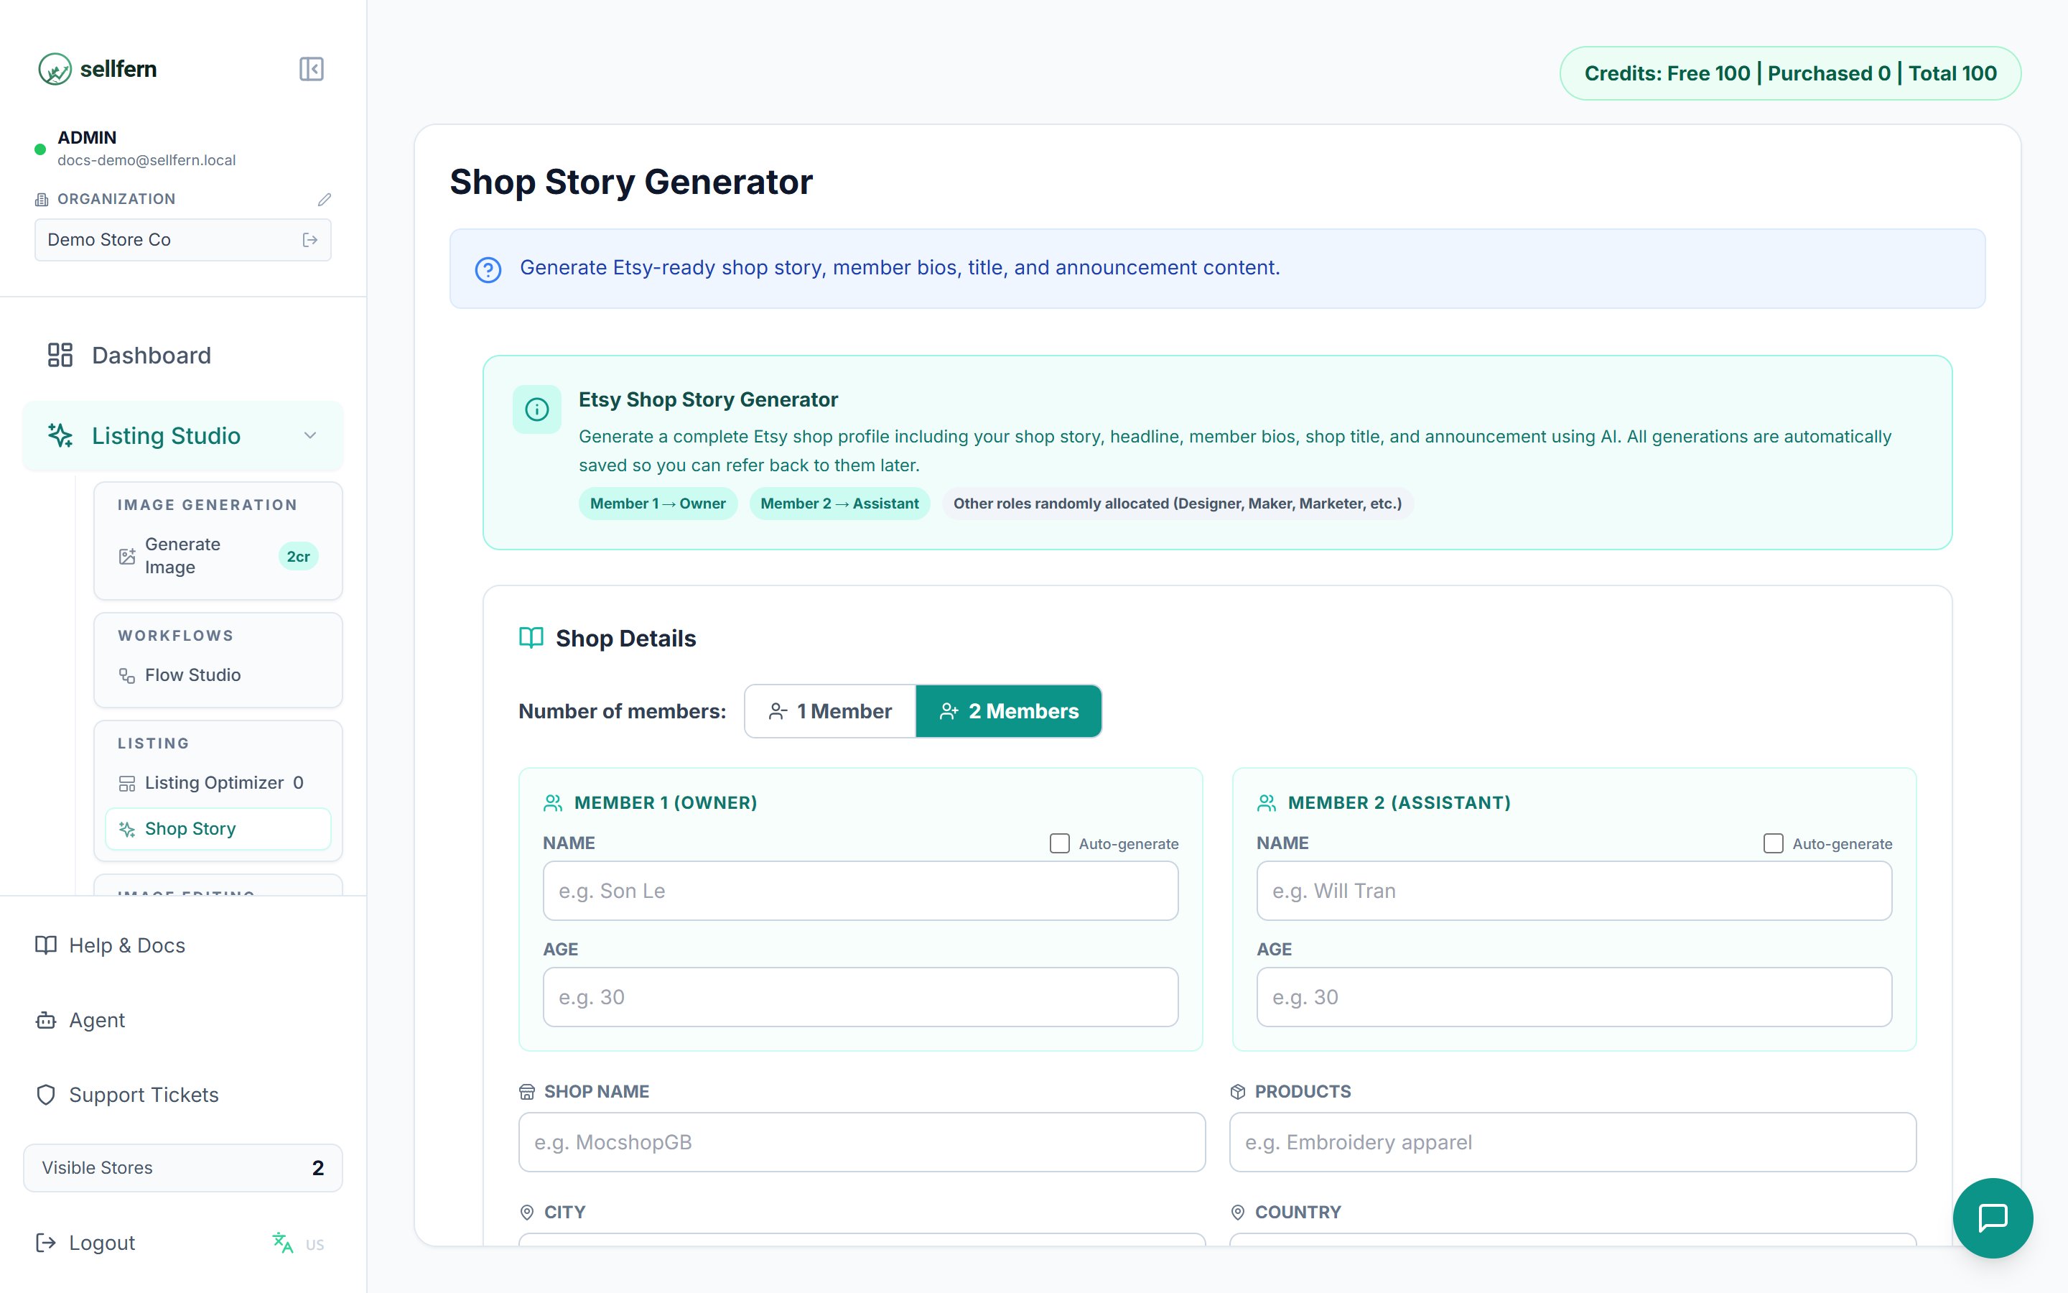Click the Member 2 (Assistant) people icon
The height and width of the screenshot is (1293, 2068).
tap(1267, 803)
